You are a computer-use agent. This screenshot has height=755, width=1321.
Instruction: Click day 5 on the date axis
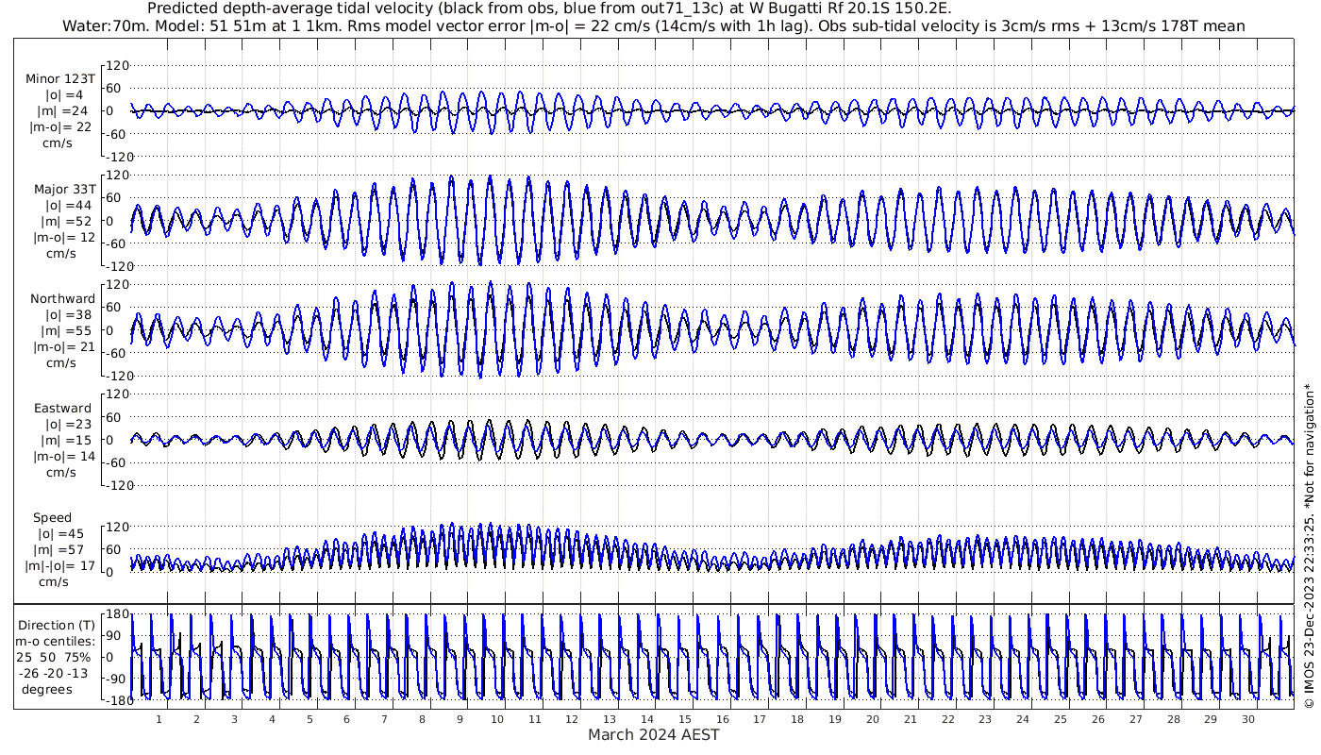pos(309,719)
